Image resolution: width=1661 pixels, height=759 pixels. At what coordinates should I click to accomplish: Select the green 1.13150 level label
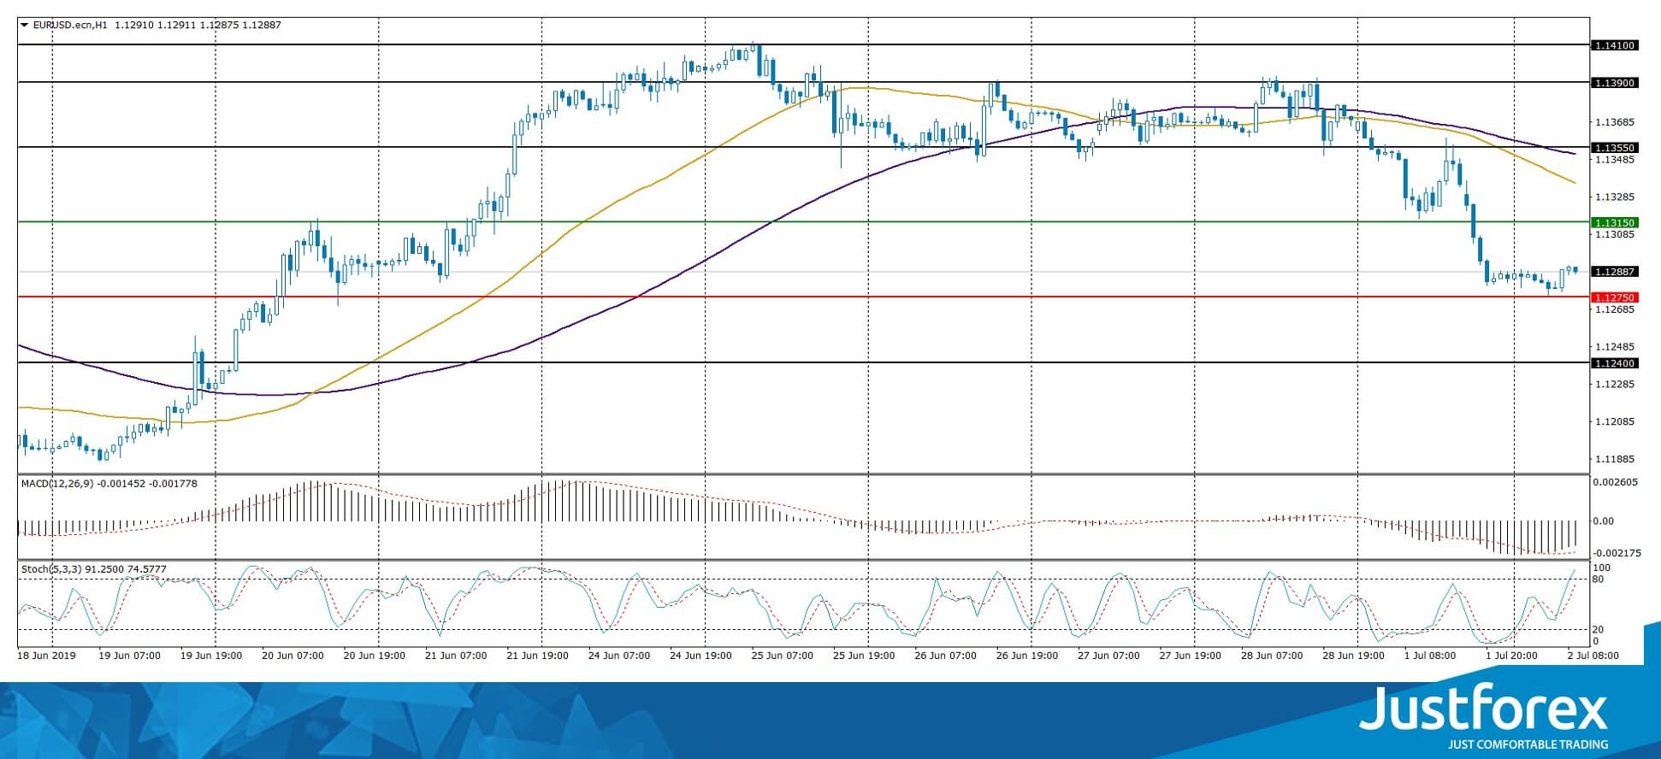click(1615, 222)
